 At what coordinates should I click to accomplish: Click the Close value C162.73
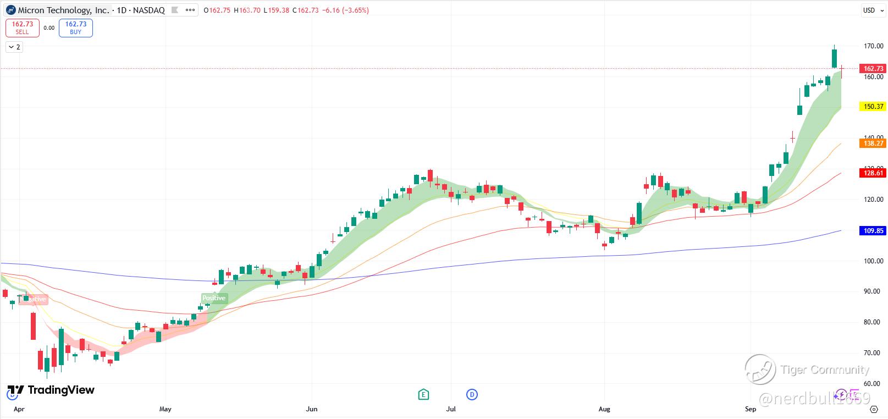click(306, 10)
